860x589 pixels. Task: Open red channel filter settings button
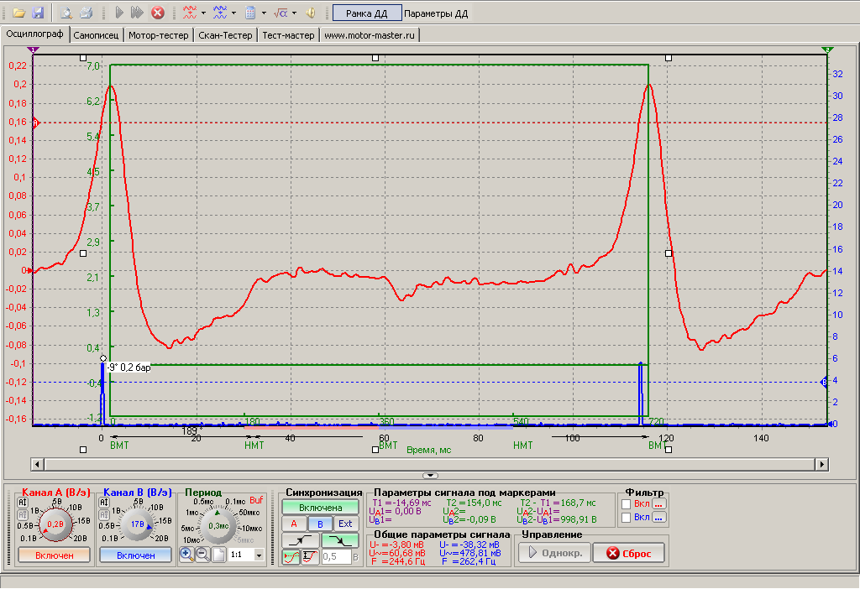pyautogui.click(x=658, y=504)
